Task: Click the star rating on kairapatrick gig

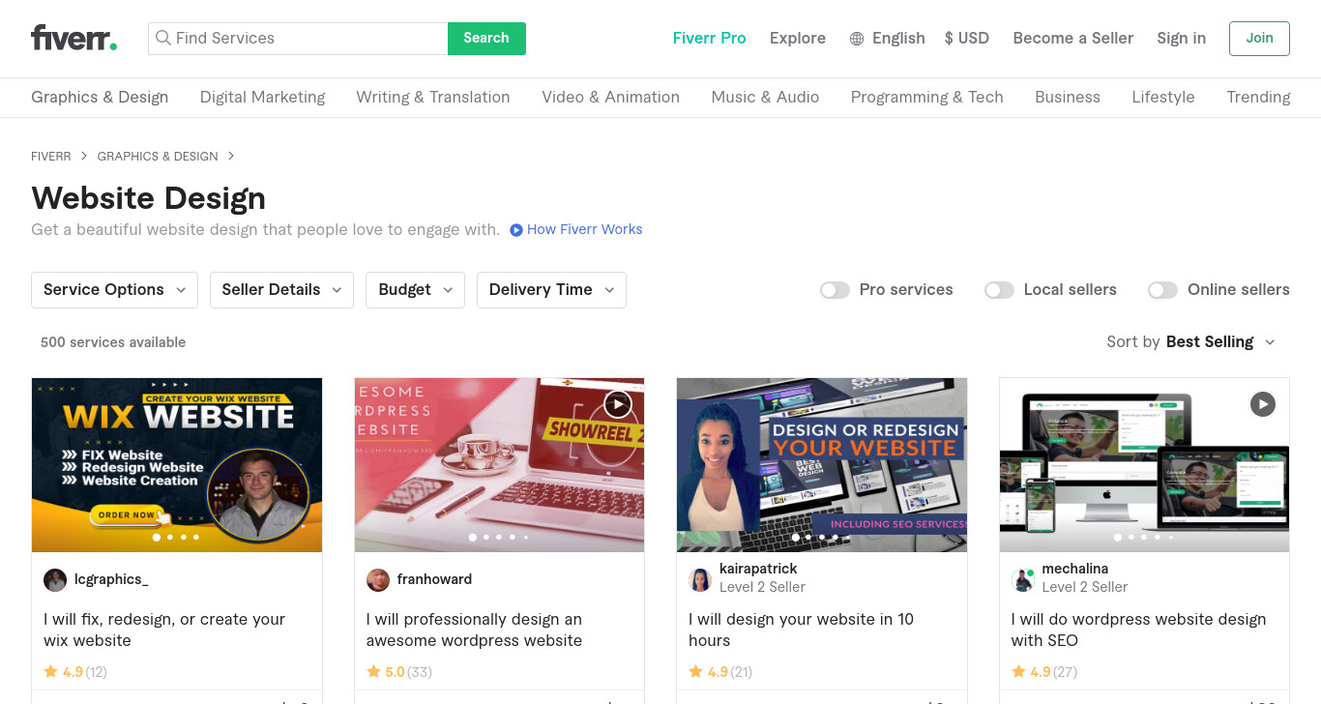Action: click(720, 671)
